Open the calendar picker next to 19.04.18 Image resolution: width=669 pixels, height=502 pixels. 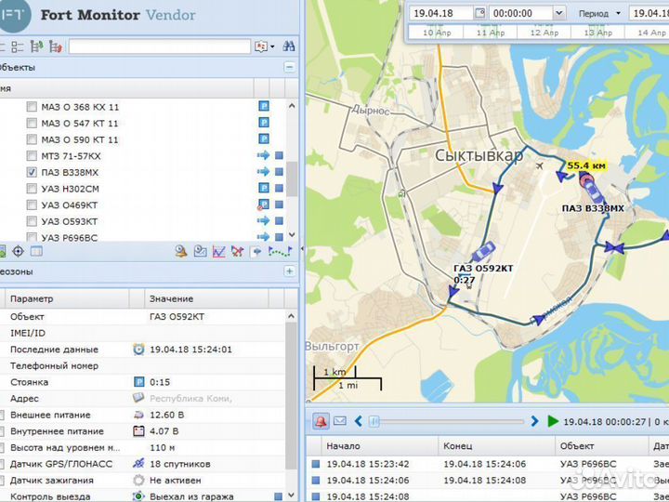[479, 13]
